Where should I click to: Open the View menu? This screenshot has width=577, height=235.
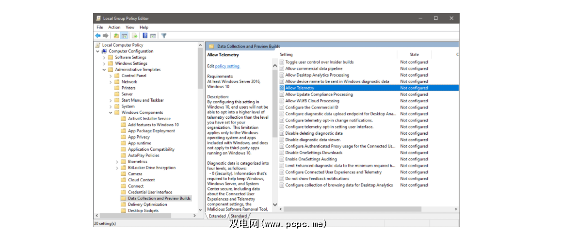(x=130, y=27)
